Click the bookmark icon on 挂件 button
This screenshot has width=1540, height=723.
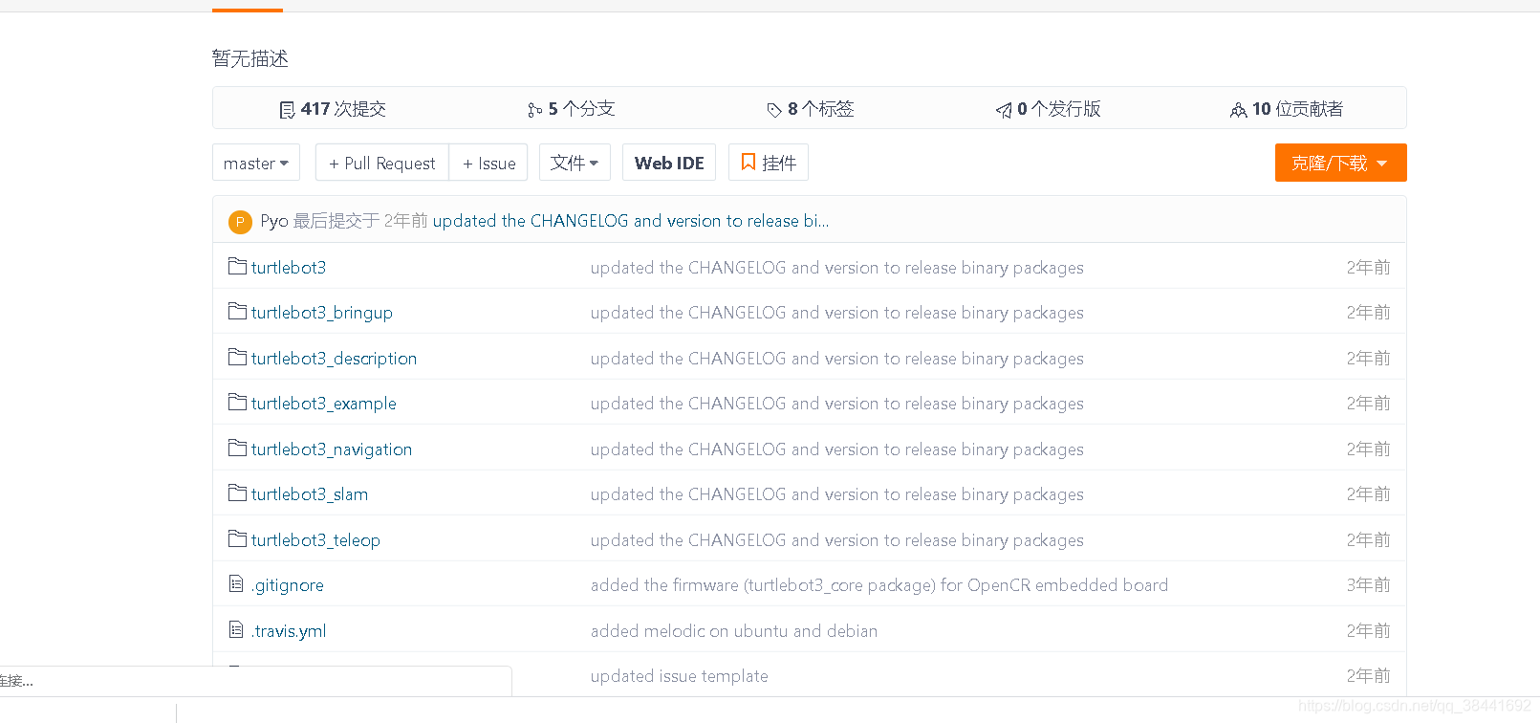[748, 163]
